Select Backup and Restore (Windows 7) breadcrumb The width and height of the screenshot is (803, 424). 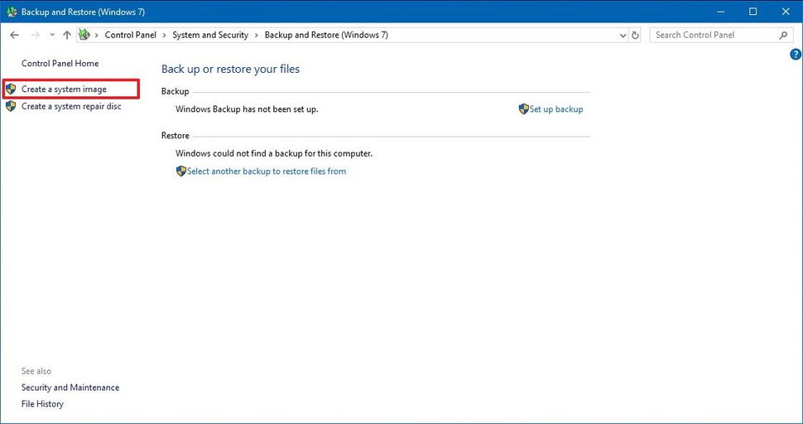[326, 35]
